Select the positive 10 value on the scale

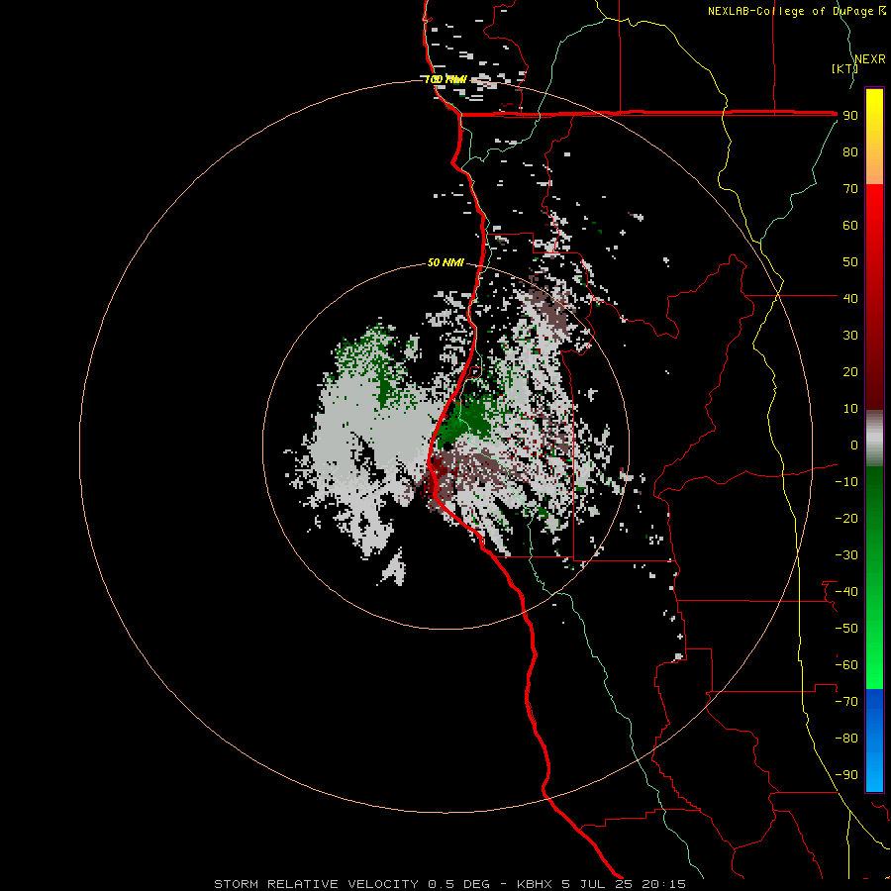[x=850, y=409]
